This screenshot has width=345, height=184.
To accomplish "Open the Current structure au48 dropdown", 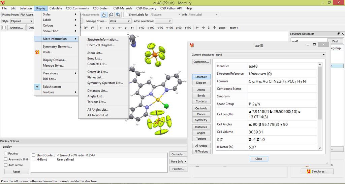I will (270, 55).
